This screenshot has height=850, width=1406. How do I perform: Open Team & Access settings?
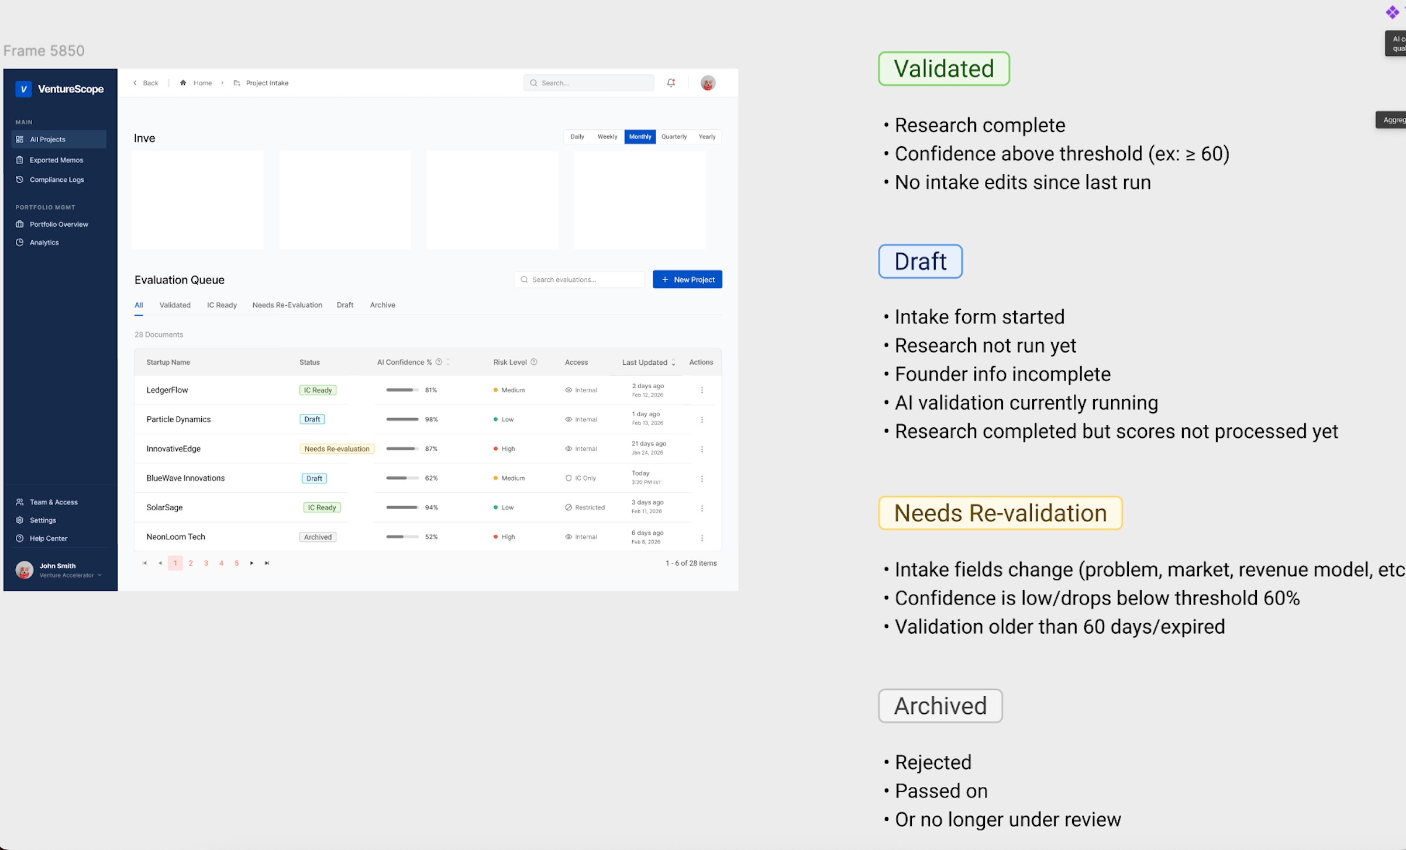(x=53, y=502)
